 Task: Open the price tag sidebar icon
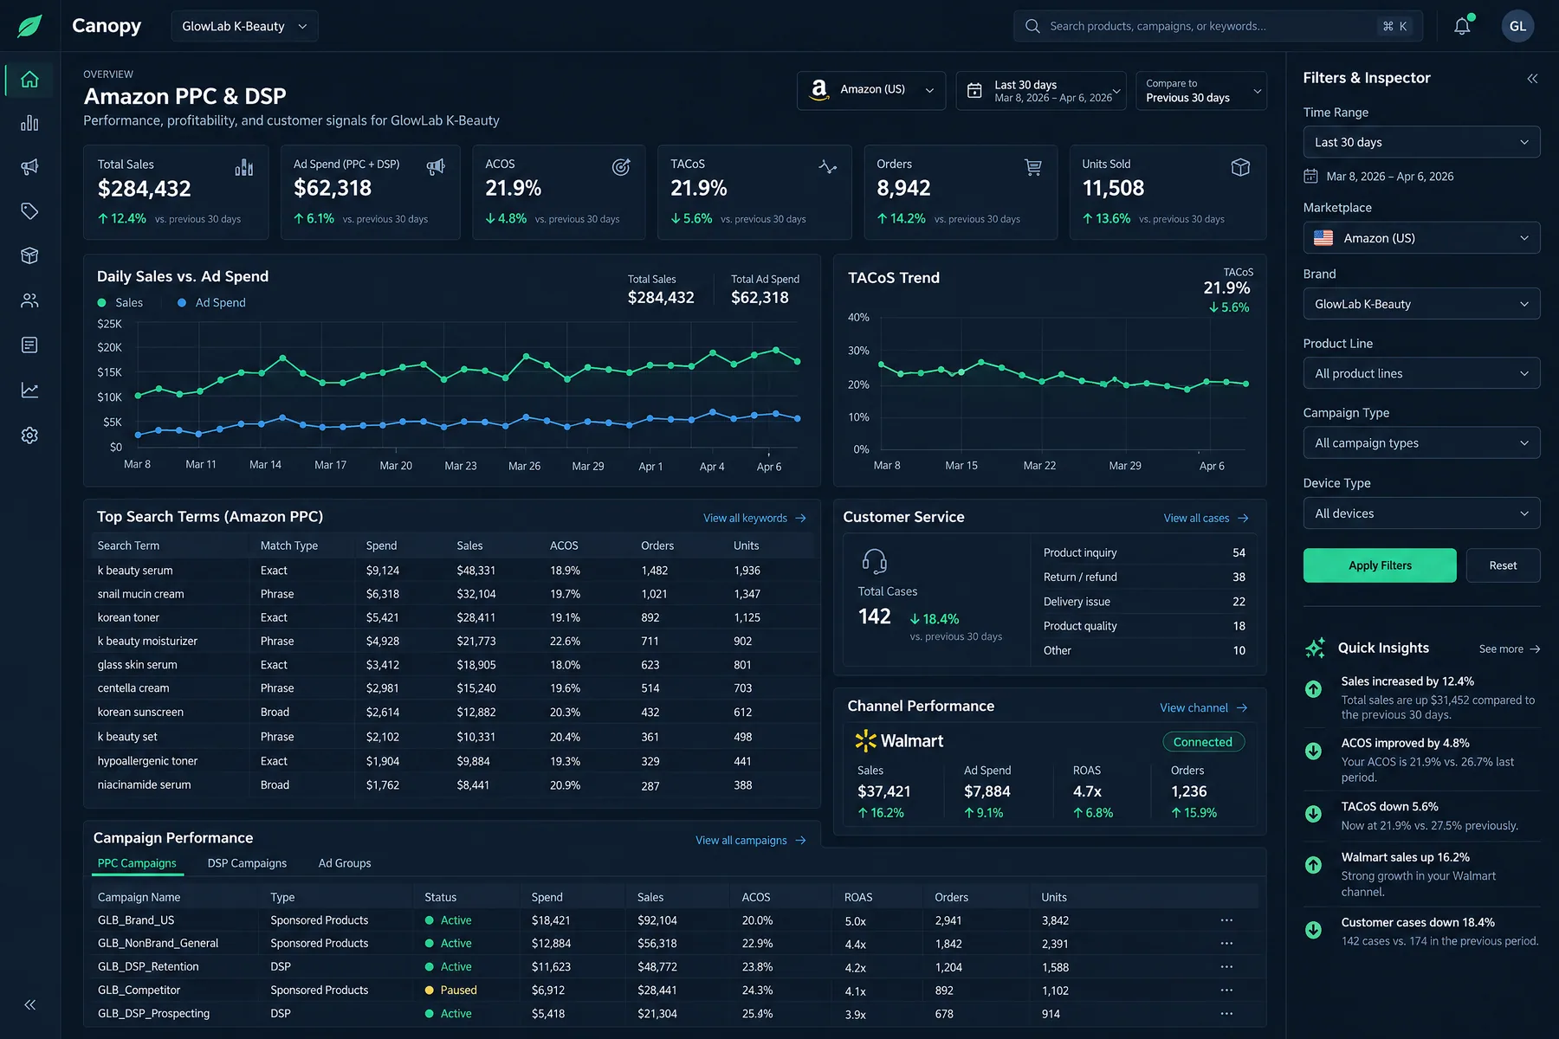29,211
